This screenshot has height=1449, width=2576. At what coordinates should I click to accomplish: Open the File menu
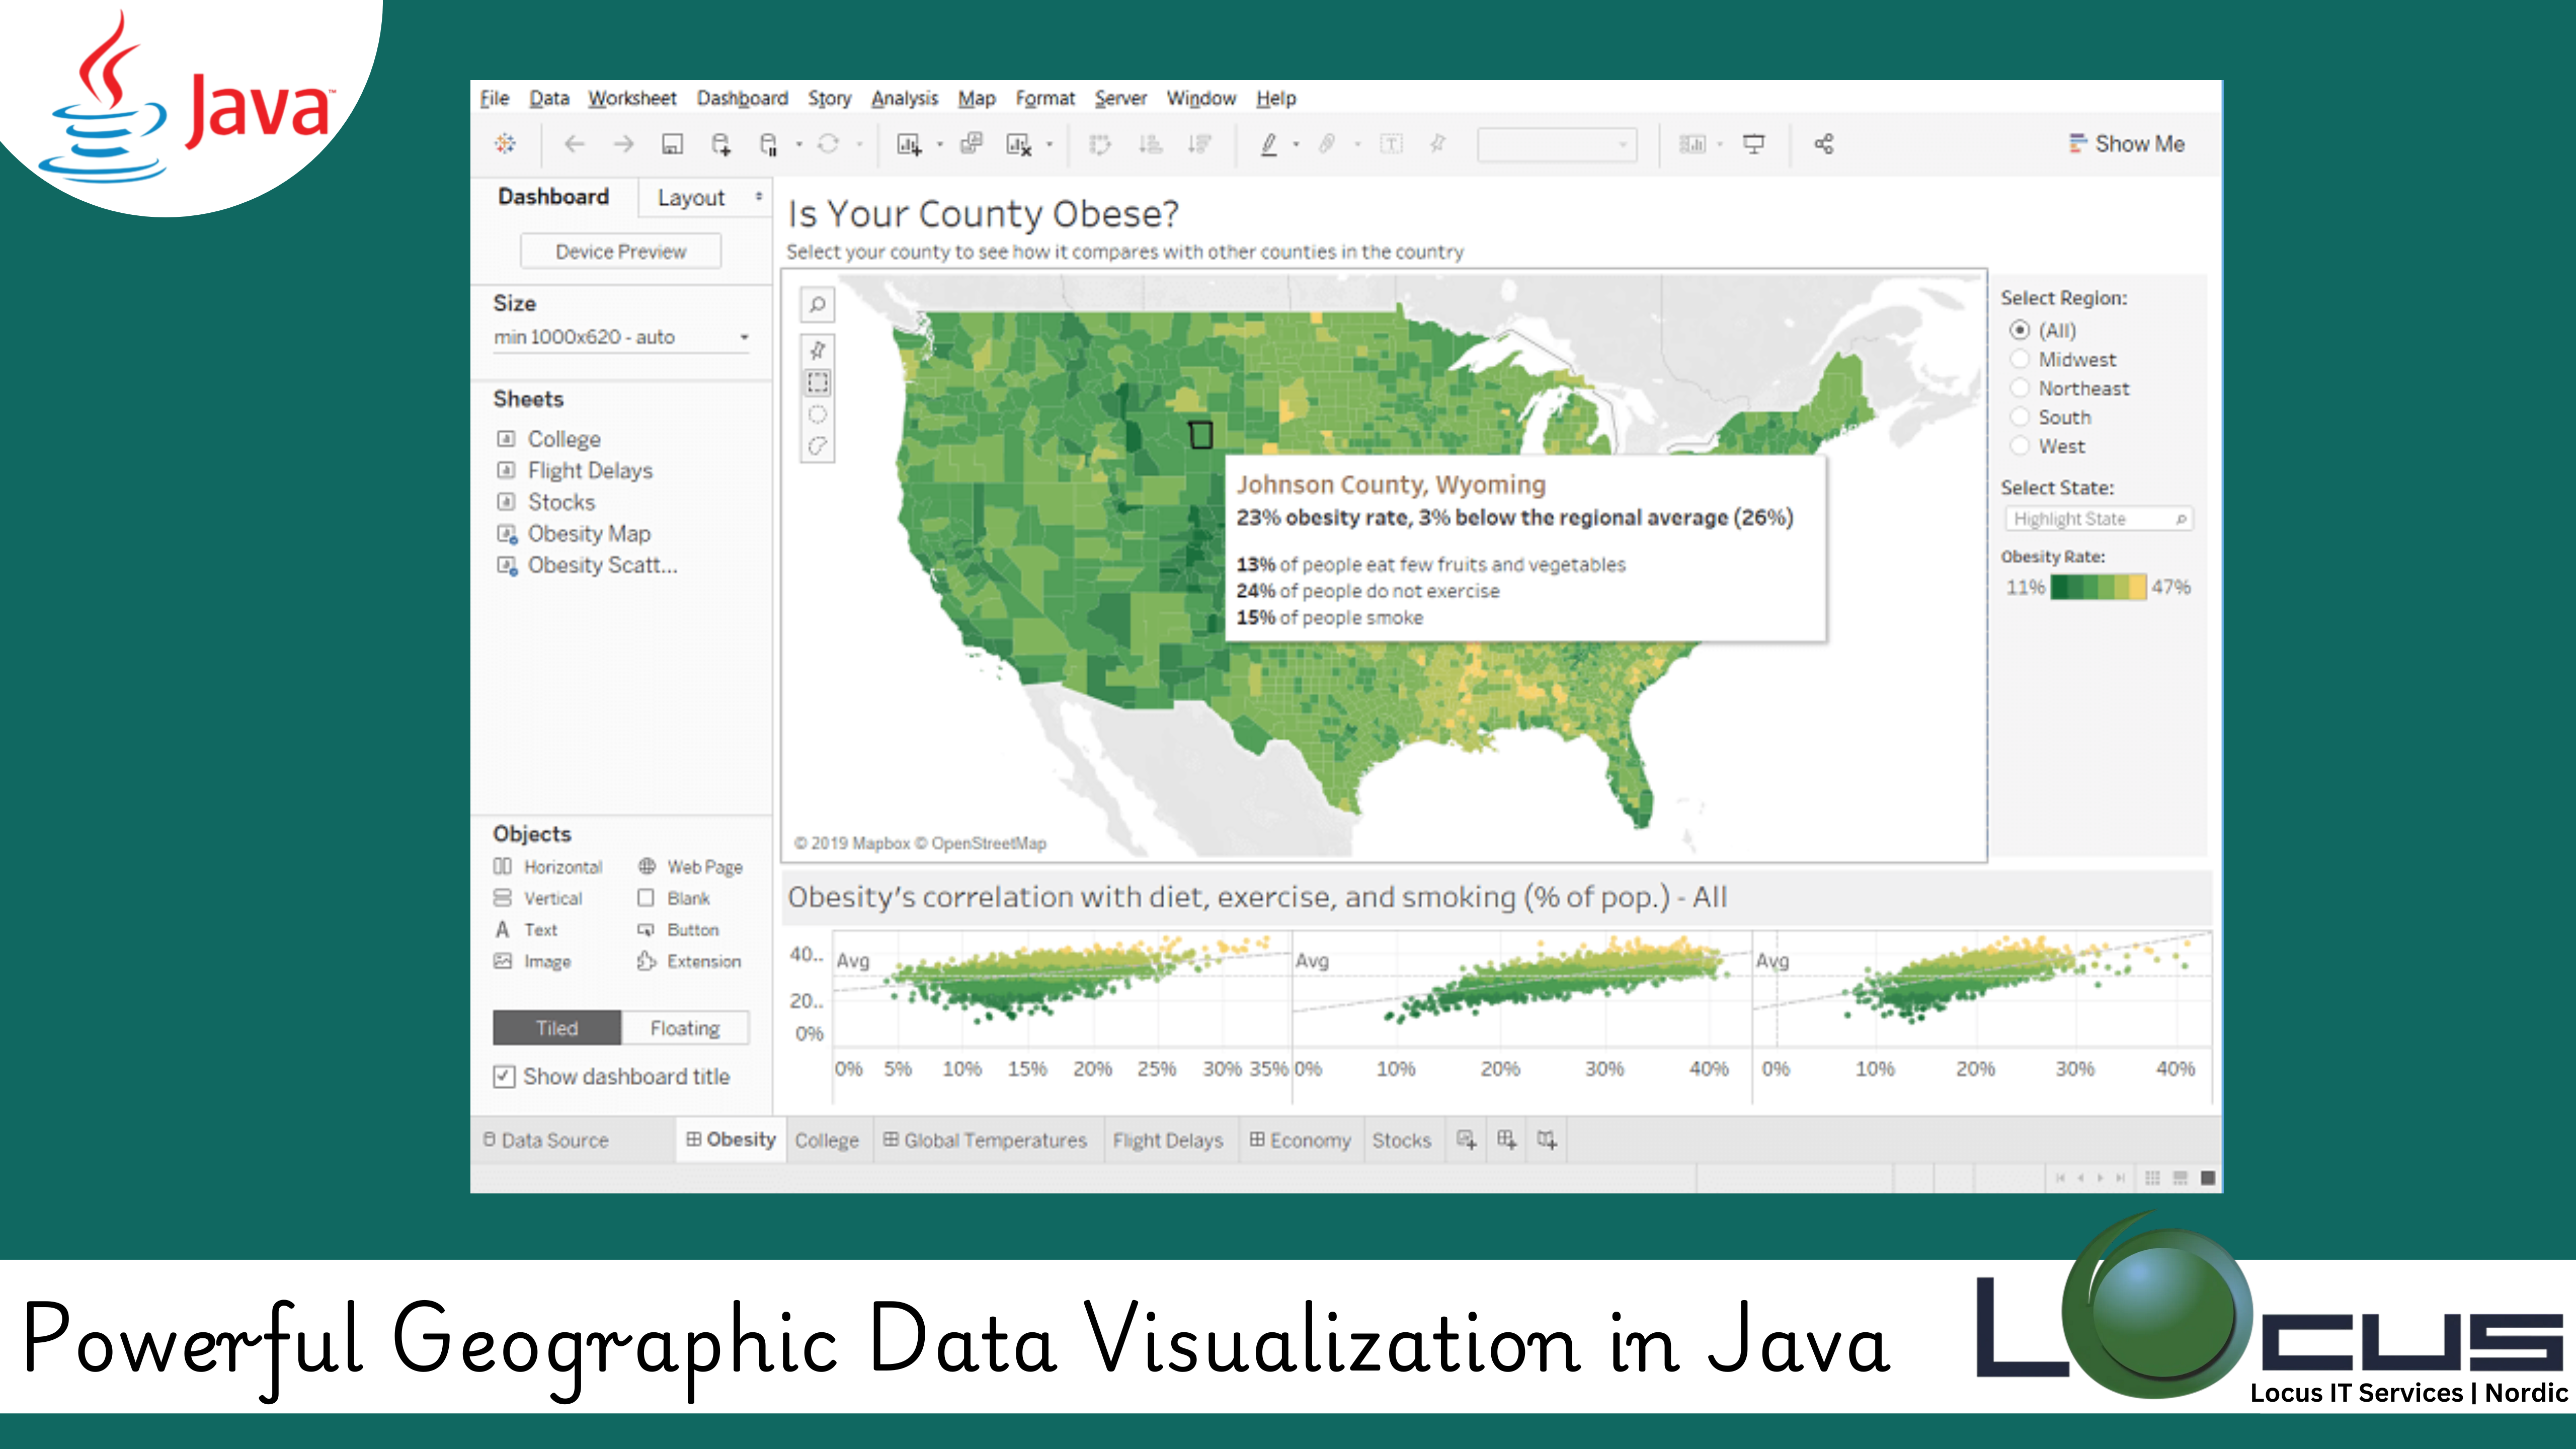(x=494, y=98)
